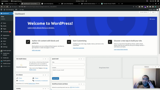
Task: Click Select location in Events widget
Action: [x=75, y=87]
